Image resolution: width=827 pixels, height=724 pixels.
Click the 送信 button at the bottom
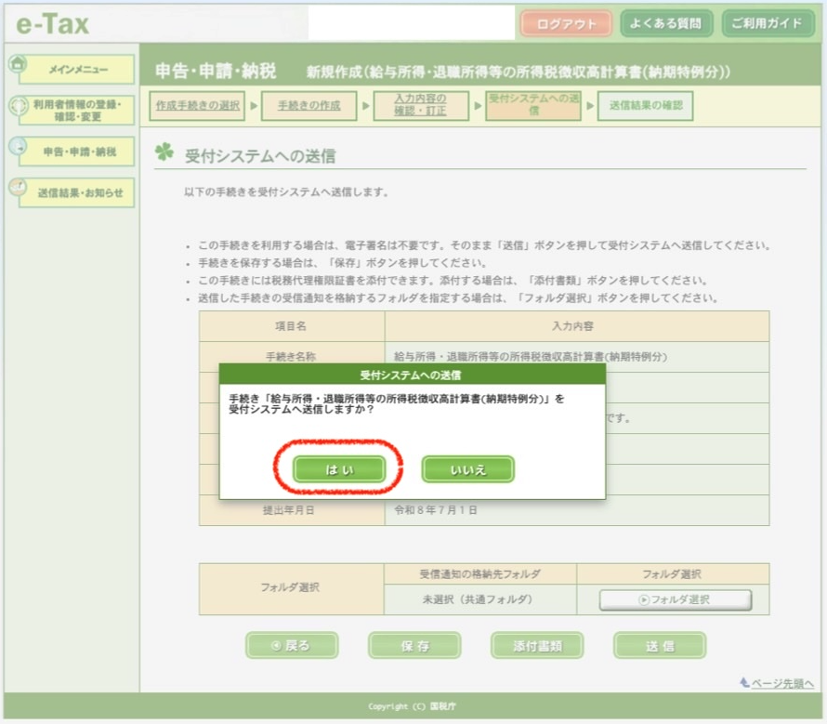[x=660, y=645]
